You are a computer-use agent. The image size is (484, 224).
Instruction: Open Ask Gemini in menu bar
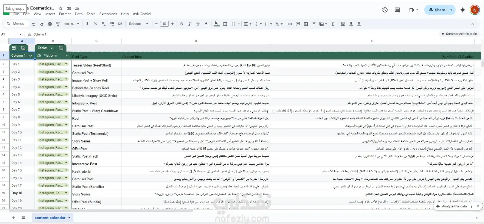pos(142,14)
